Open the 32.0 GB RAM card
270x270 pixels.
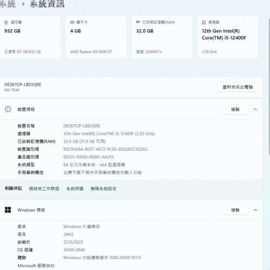pyautogui.click(x=161, y=37)
